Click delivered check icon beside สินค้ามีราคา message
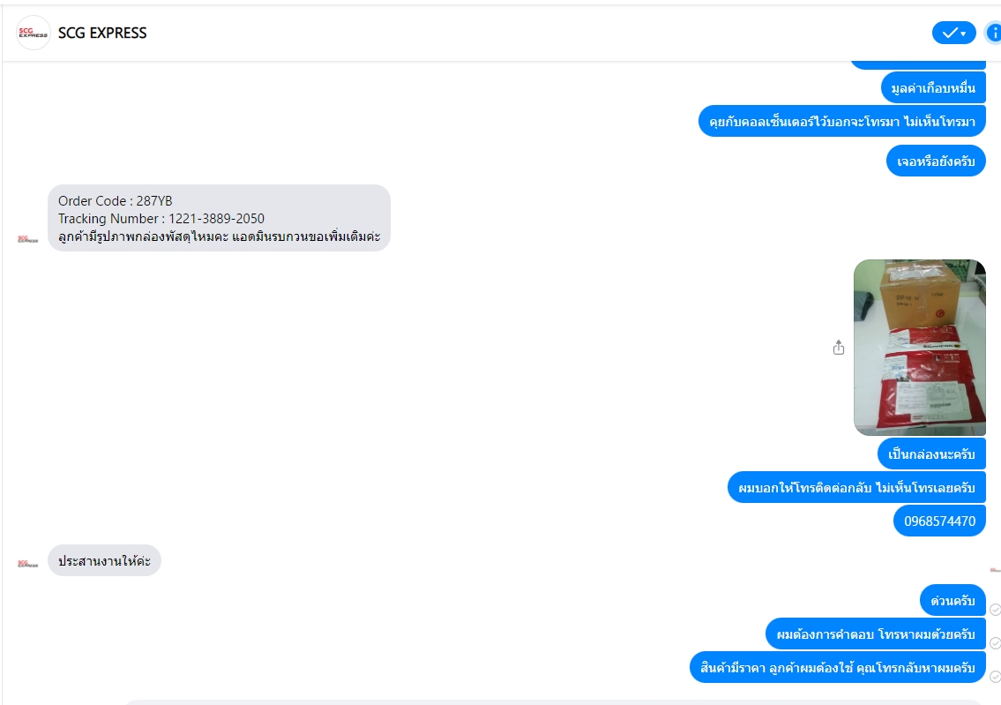The width and height of the screenshot is (1001, 705). pyautogui.click(x=995, y=676)
